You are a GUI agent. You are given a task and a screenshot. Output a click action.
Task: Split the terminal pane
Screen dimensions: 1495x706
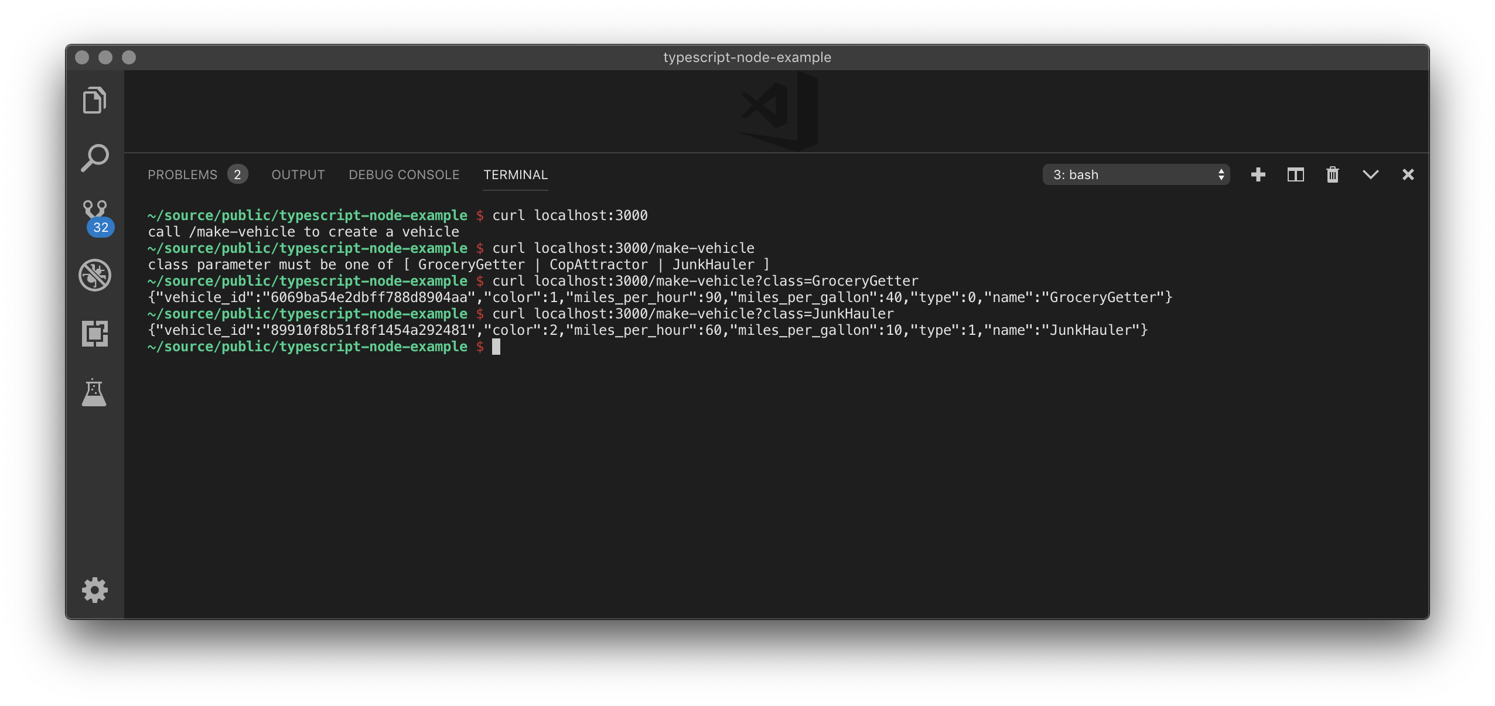tap(1295, 174)
